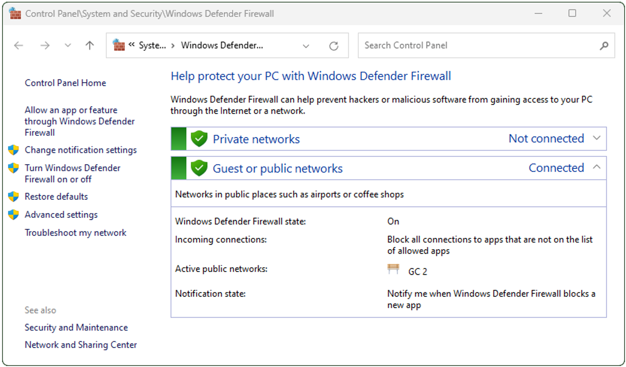This screenshot has width=626, height=367.
Task: Open Turn Windows Defender Firewall on or off
Action: [x=73, y=174]
